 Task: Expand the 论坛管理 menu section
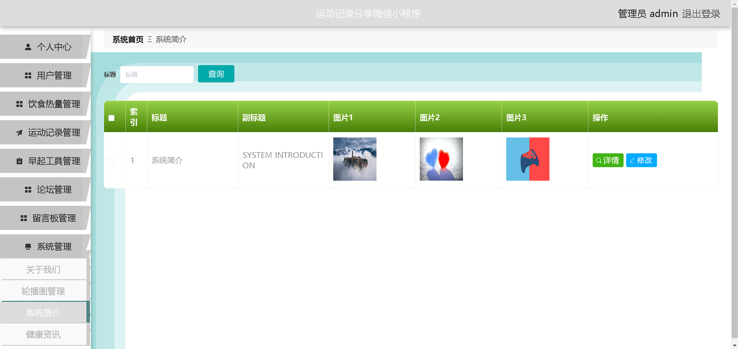click(x=54, y=190)
